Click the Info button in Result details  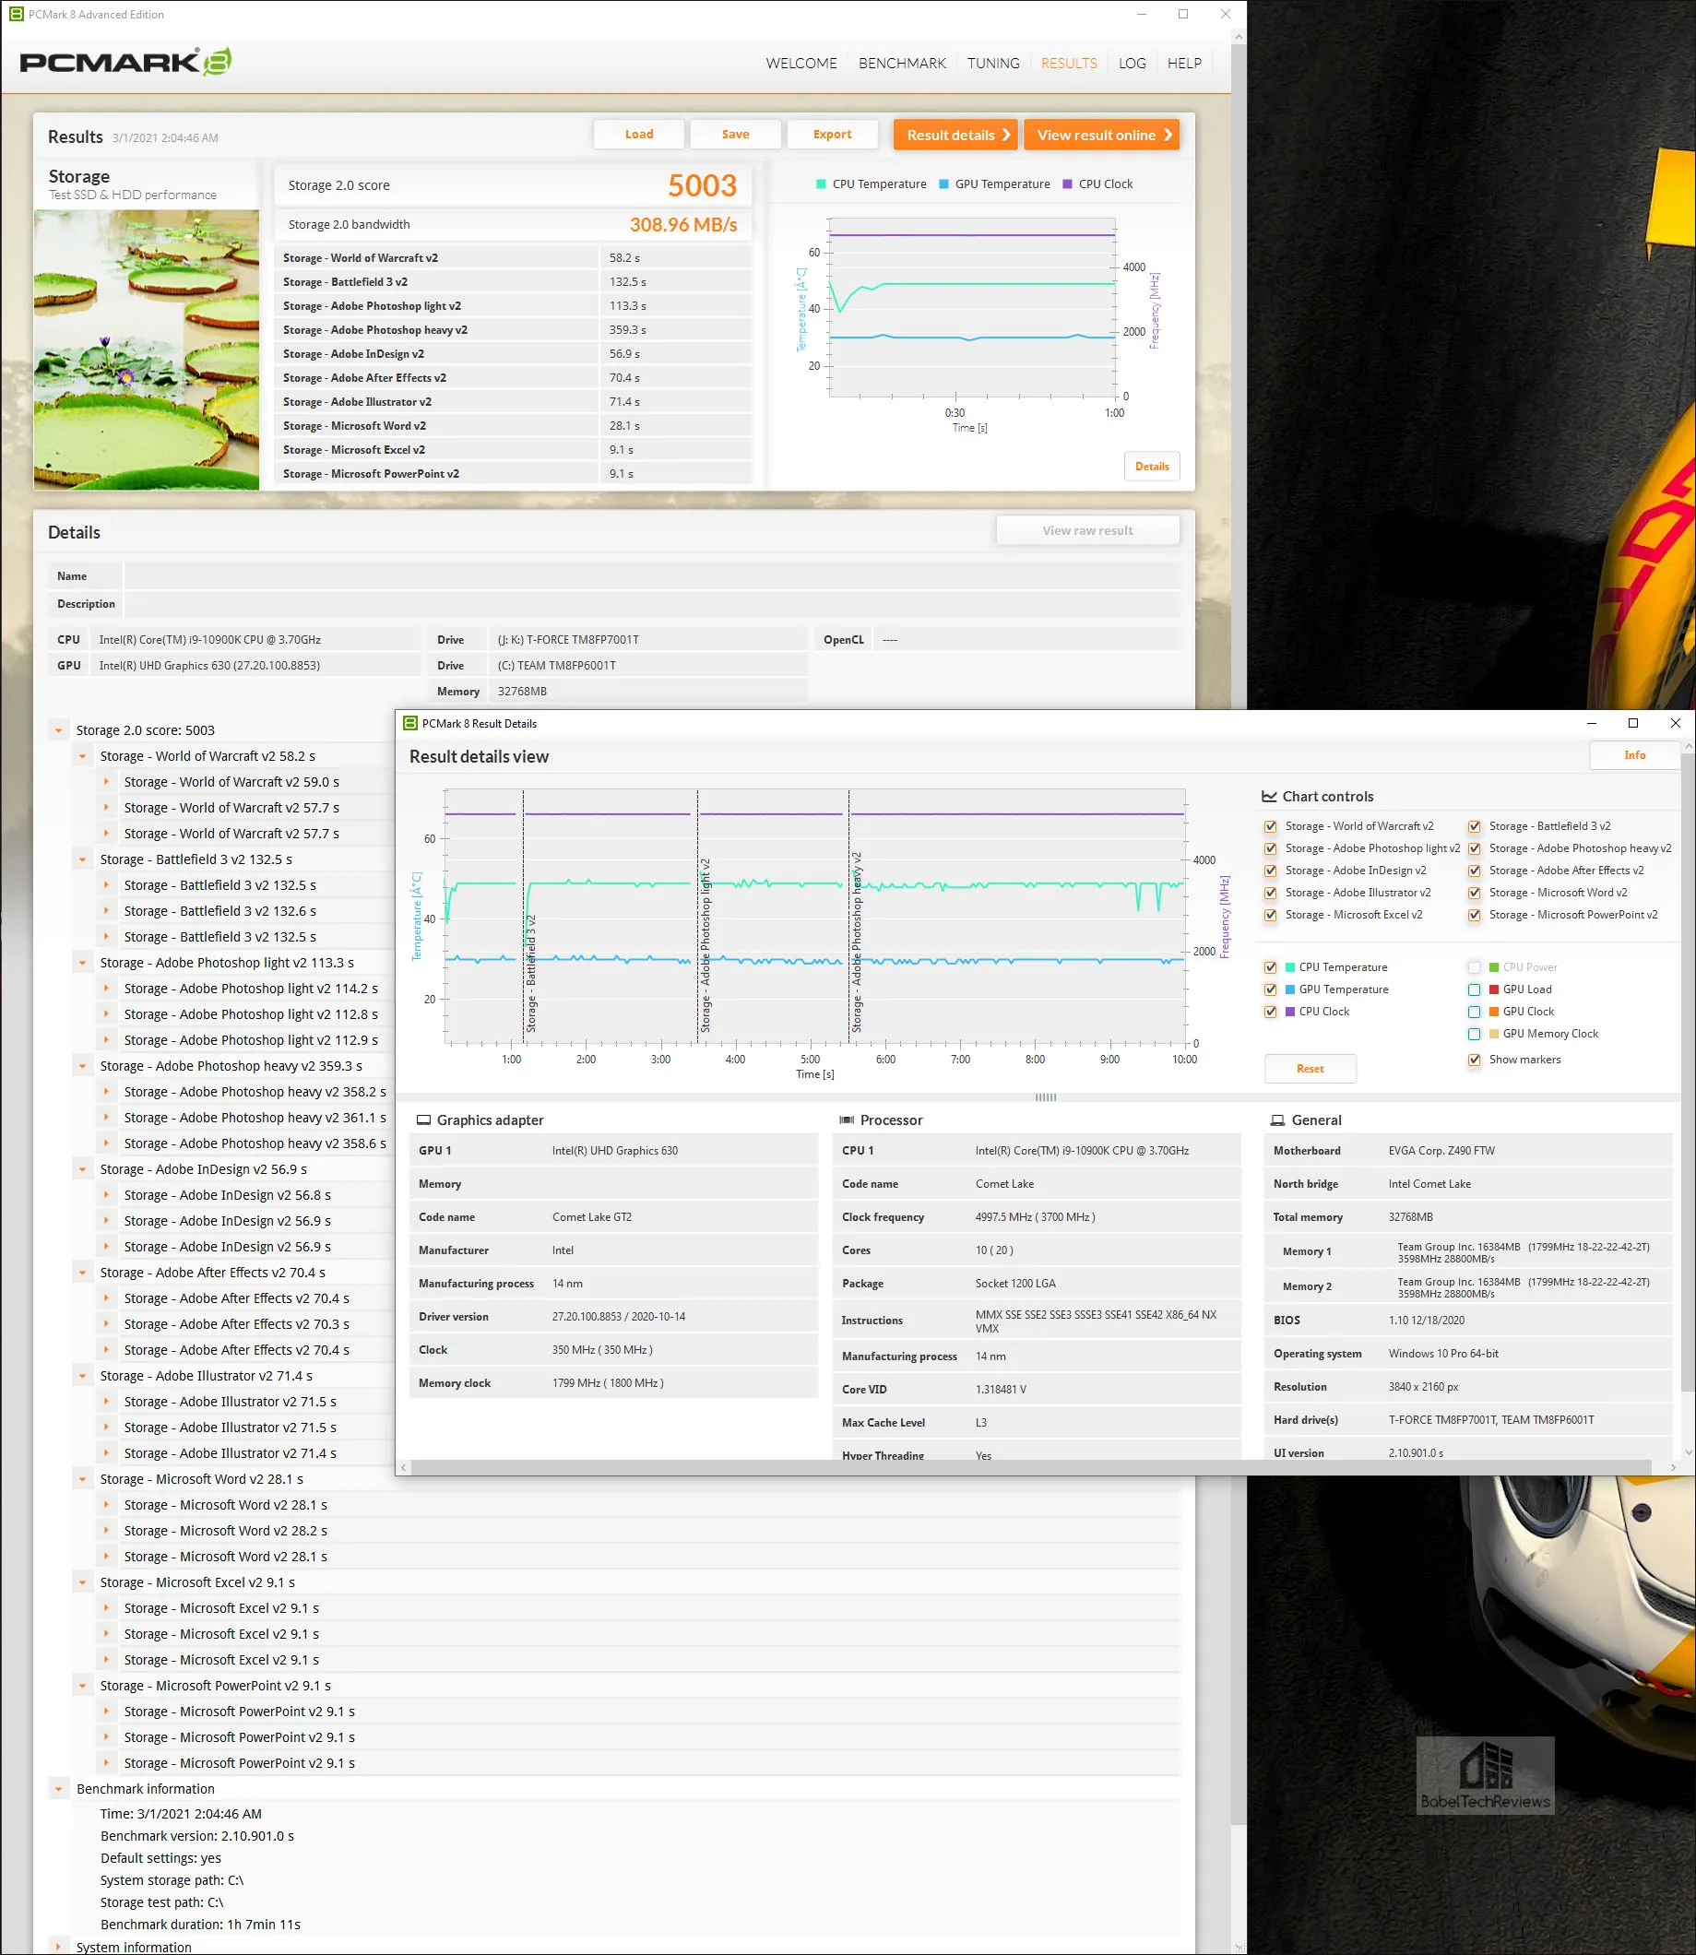pyautogui.click(x=1634, y=755)
